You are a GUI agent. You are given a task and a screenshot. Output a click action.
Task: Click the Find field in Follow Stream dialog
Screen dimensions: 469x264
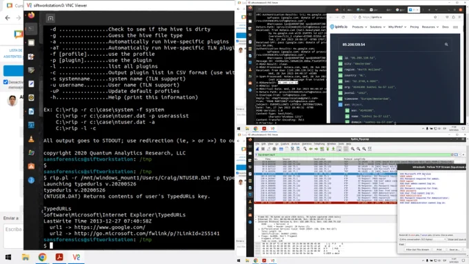(435, 244)
